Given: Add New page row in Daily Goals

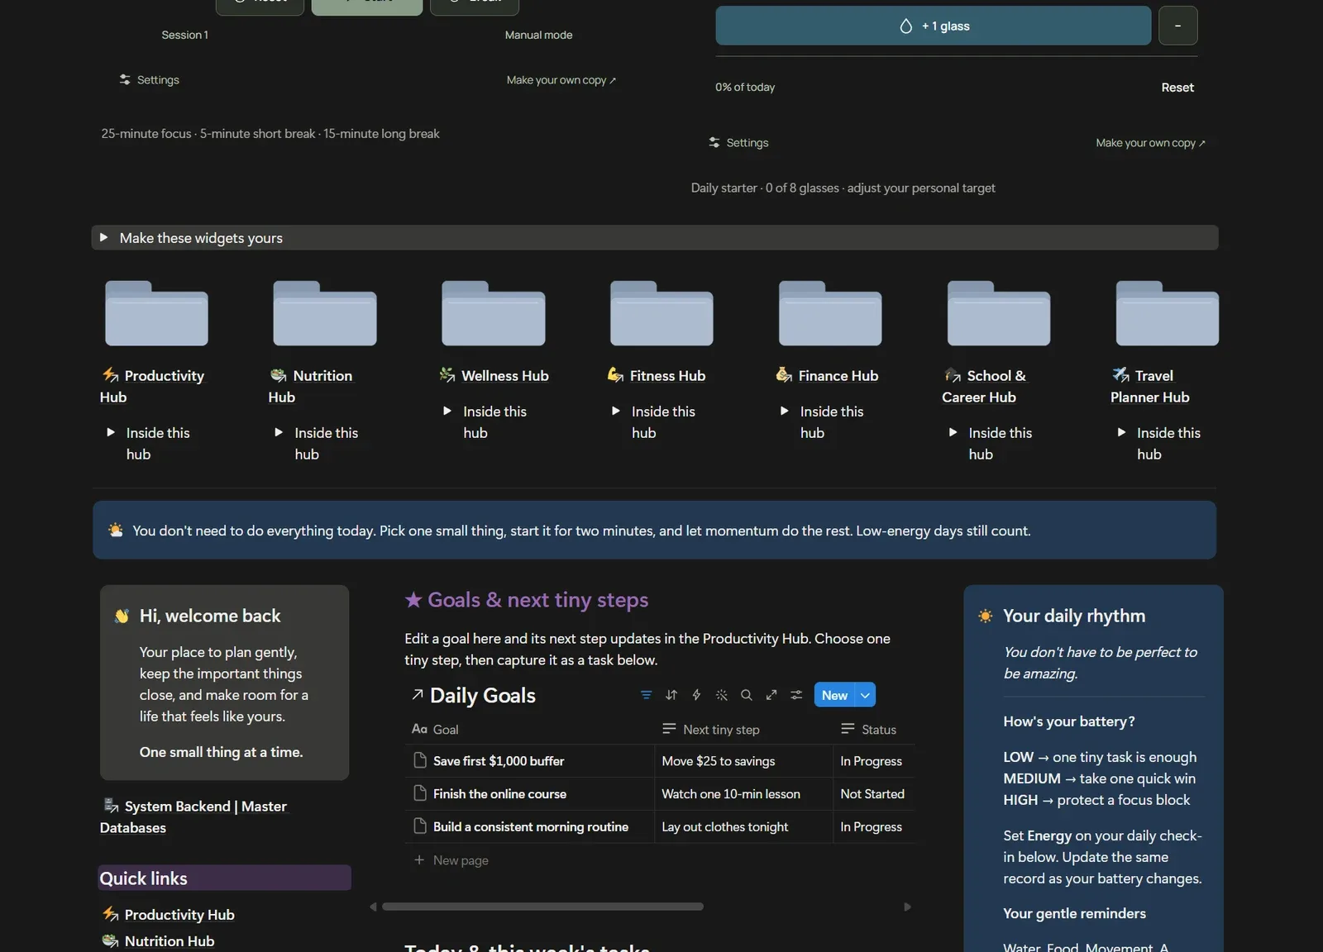Looking at the screenshot, I should (x=451, y=860).
